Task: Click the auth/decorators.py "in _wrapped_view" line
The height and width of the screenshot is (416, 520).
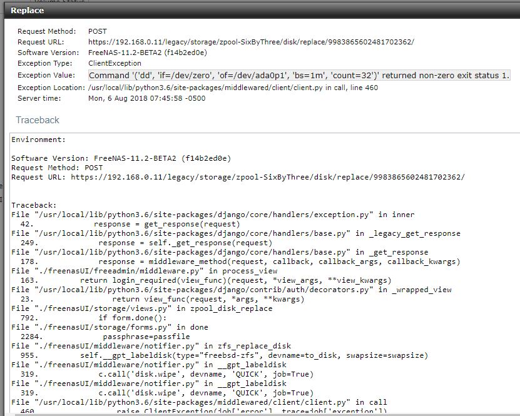Action: (x=231, y=290)
